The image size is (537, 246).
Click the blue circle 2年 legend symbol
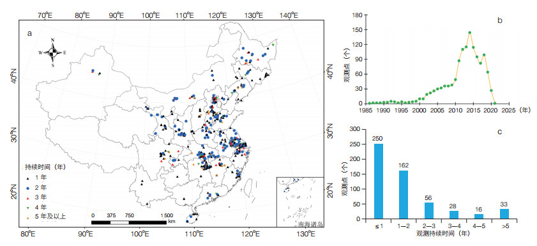point(29,188)
